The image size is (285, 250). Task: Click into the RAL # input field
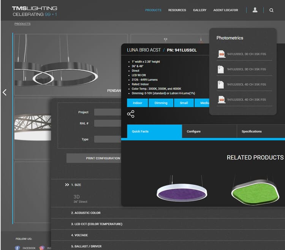click(x=108, y=123)
